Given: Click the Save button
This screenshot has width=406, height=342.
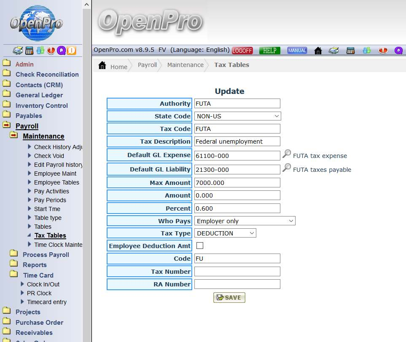Looking at the screenshot, I should 229,297.
